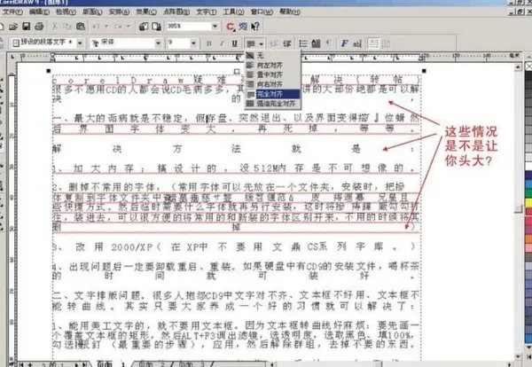Click the Redo arrow icon

(x=119, y=27)
